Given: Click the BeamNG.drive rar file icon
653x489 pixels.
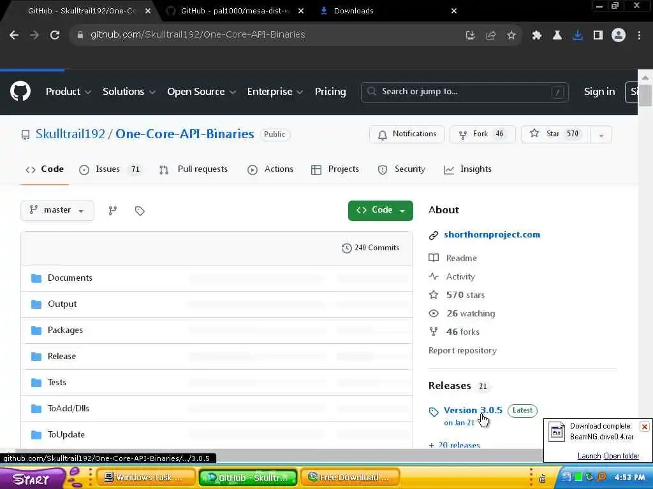Looking at the screenshot, I should 556,432.
